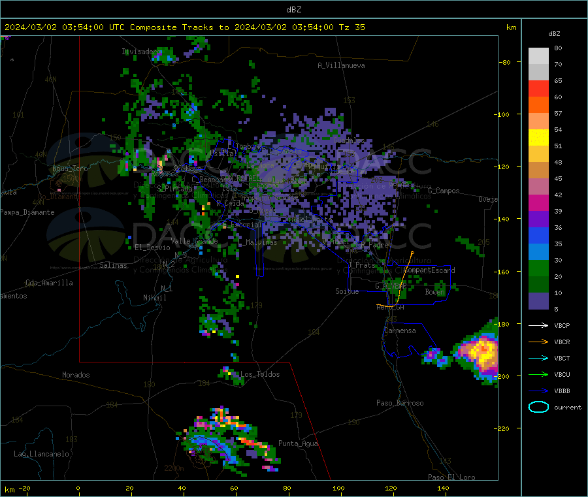This screenshot has width=588, height=497.
Task: Click the Soitue map label
Action: point(347,291)
